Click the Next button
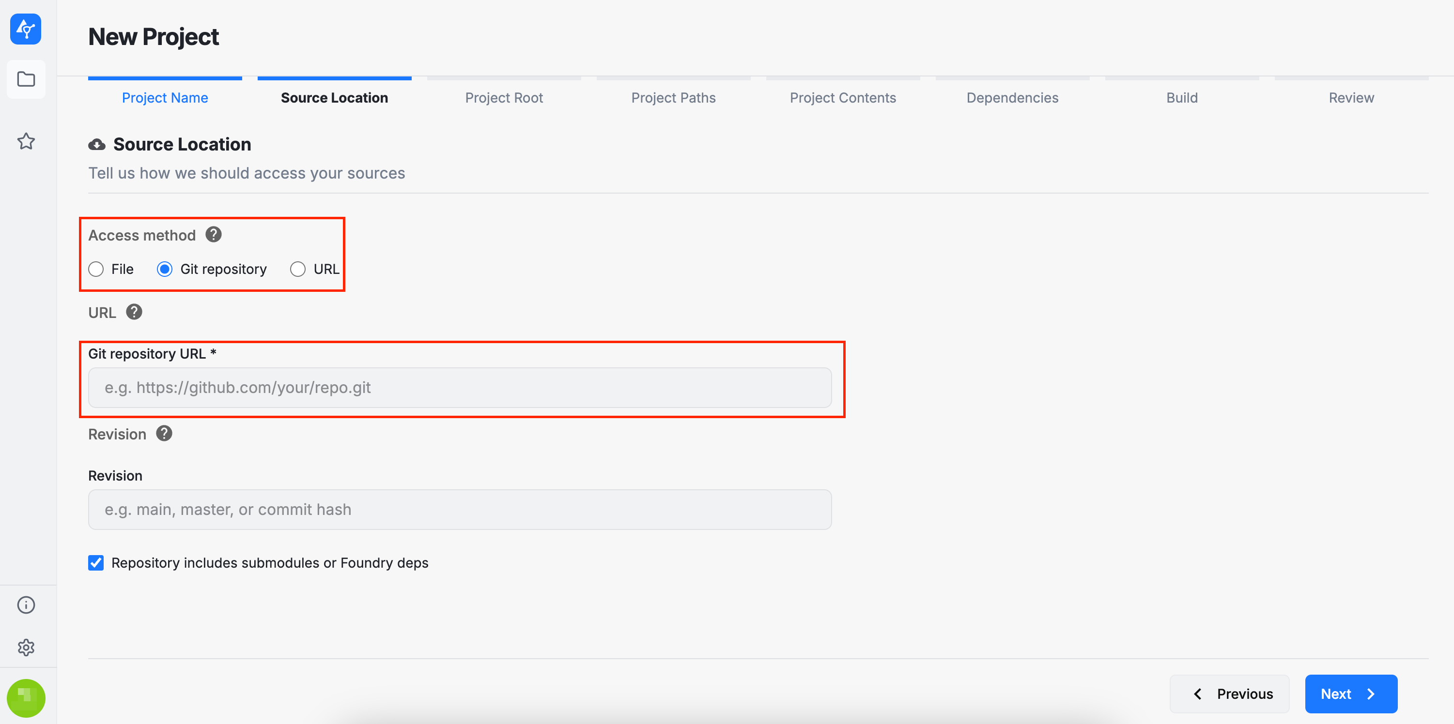This screenshot has width=1454, height=724. click(1351, 694)
